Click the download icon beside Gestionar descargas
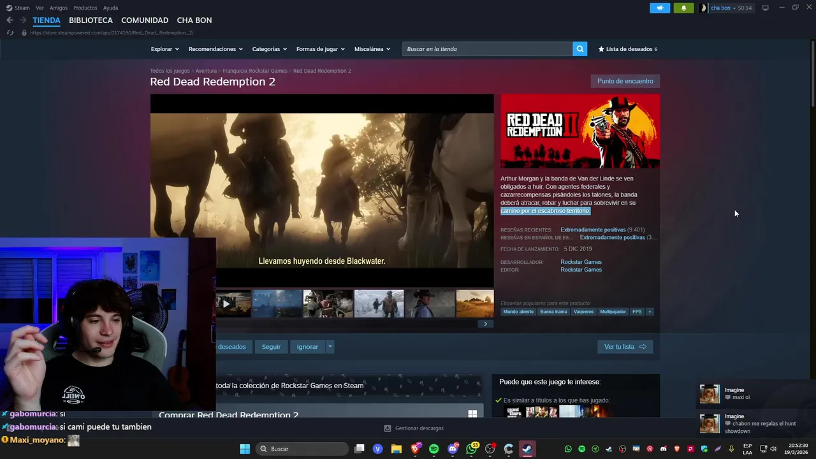 388,428
